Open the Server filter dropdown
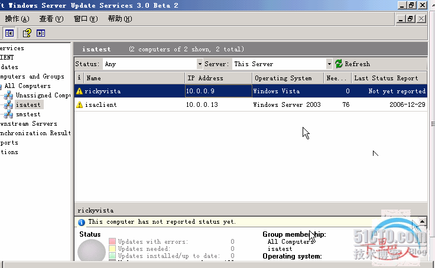Image resolution: width=435 pixels, height=268 pixels. (329, 64)
